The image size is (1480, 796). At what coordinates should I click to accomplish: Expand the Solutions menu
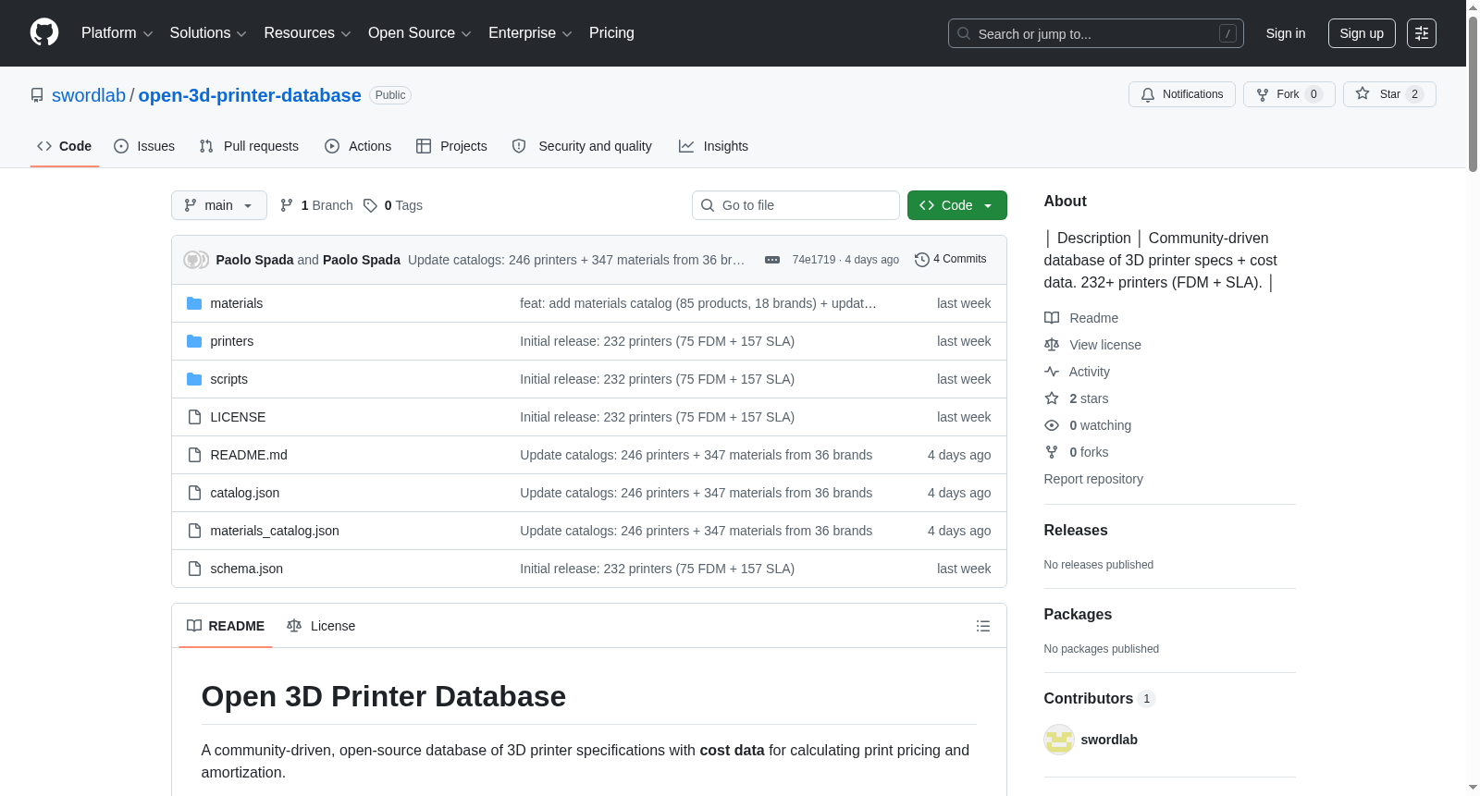pos(208,33)
